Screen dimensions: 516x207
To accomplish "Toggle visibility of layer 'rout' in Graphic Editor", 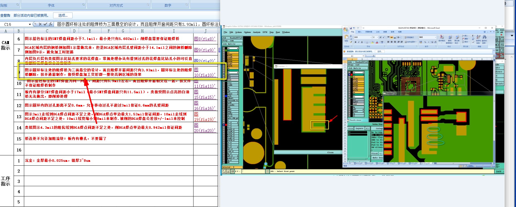I will [x=224, y=80].
